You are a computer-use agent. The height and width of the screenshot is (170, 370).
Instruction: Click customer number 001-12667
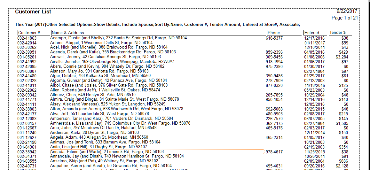[x=27, y=128]
